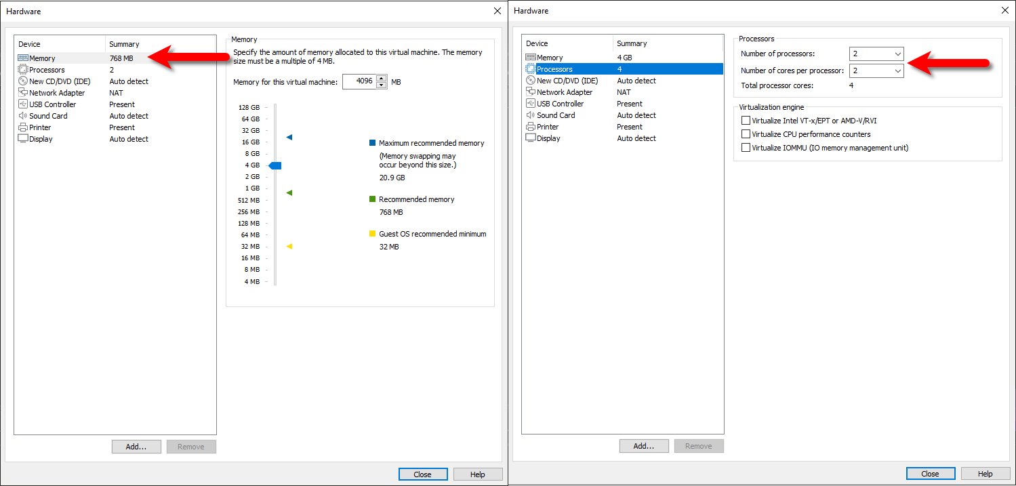This screenshot has width=1016, height=486.
Task: Select USB Controller row in right window
Action: [623, 104]
